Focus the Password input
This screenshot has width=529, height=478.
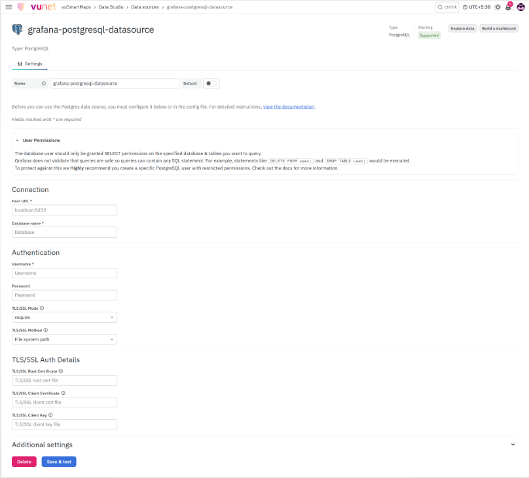[64, 295]
